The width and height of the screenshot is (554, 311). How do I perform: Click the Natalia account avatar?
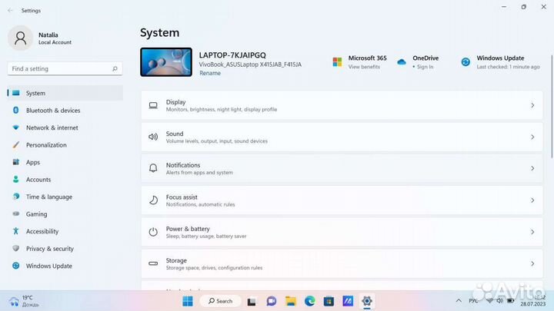[x=21, y=38]
